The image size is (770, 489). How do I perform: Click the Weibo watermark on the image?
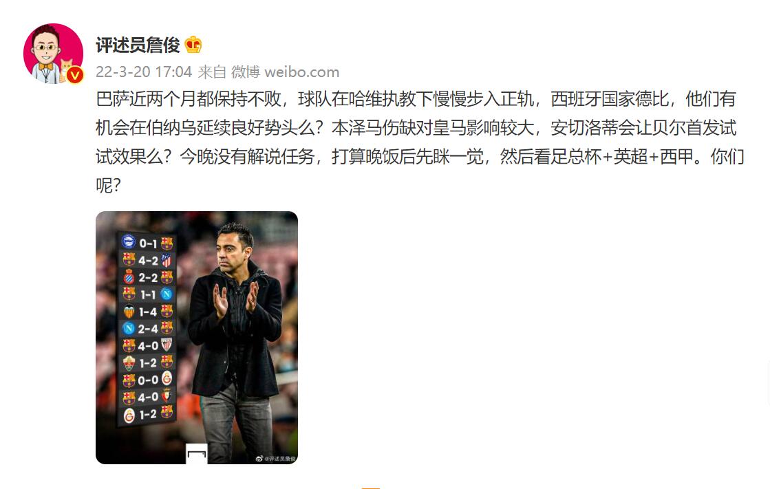click(x=276, y=459)
